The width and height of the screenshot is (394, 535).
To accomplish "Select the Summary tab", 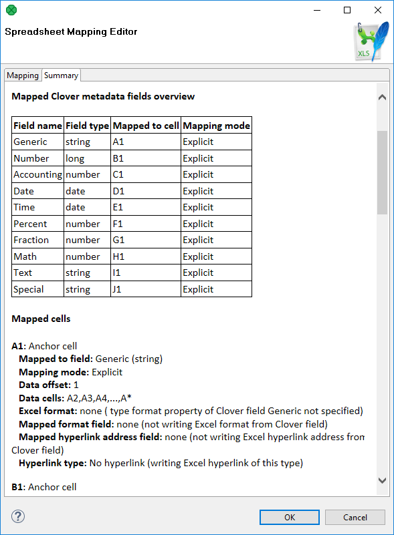I will 60,75.
